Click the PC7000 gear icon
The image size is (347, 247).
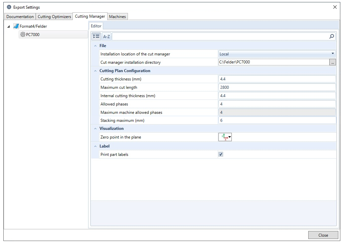pos(23,34)
